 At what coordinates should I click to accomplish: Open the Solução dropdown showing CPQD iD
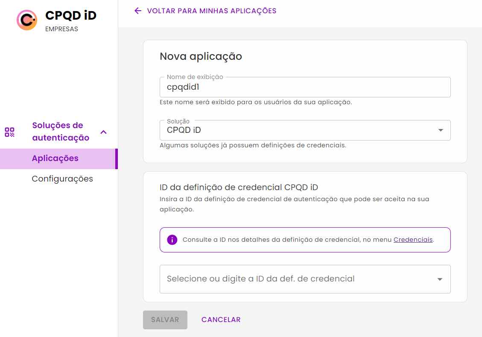point(305,130)
